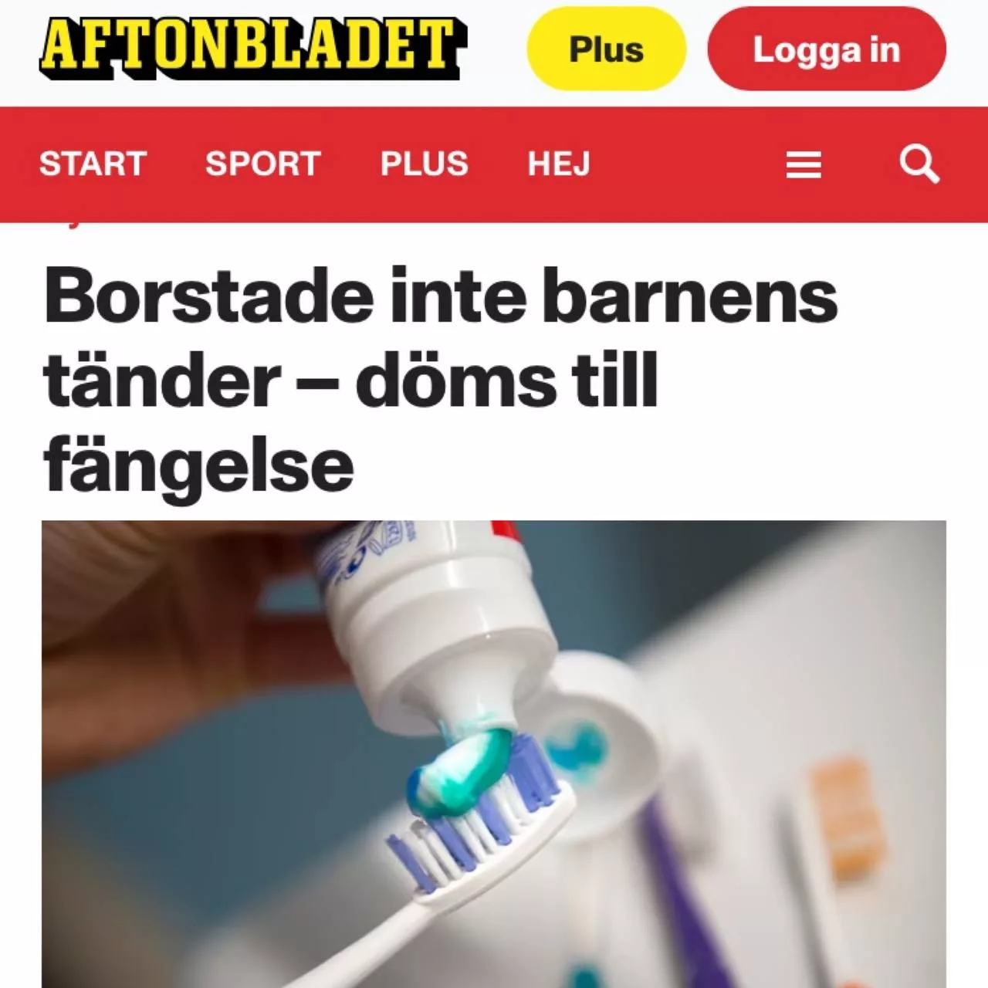This screenshot has width=988, height=988.
Task: Open the yellow Plus button
Action: tap(606, 49)
